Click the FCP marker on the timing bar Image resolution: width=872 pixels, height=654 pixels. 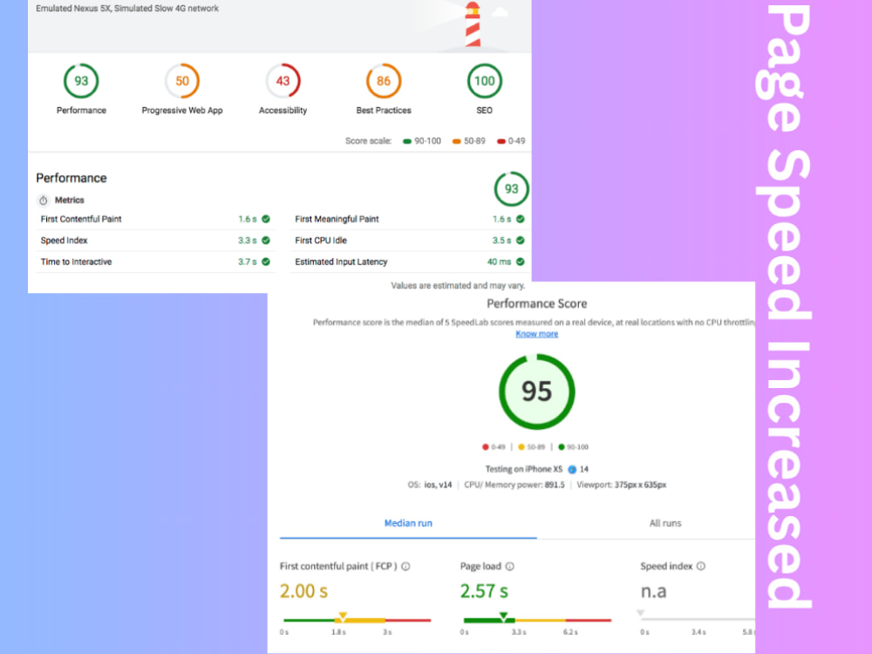343,617
